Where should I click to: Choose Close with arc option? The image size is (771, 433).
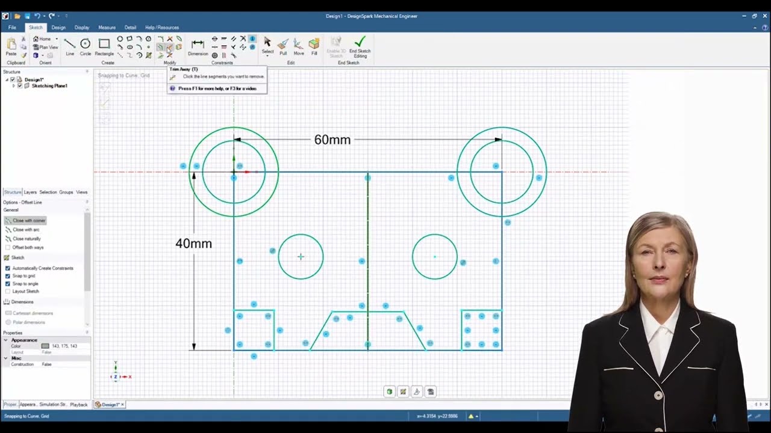click(22, 230)
